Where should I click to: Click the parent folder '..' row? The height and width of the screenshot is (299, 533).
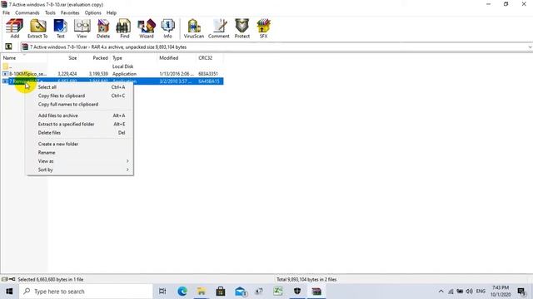click(x=112, y=66)
